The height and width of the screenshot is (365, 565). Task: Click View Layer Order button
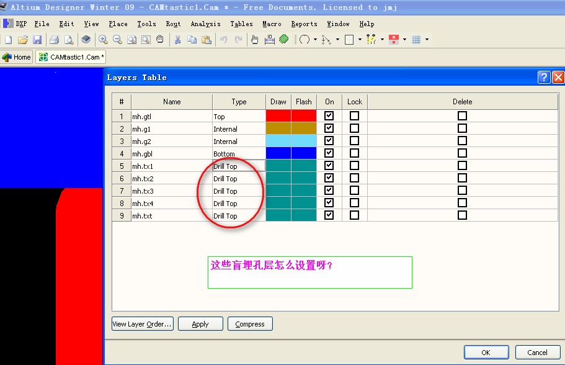click(x=142, y=324)
